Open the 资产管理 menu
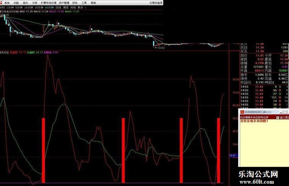 pyautogui.click(x=64, y=3)
